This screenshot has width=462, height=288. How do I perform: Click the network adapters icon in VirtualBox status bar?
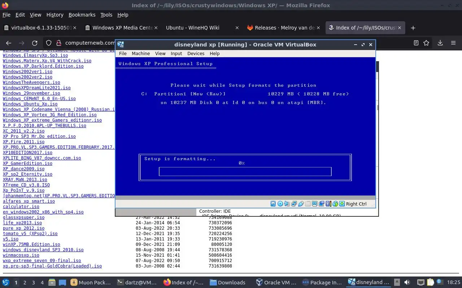(x=294, y=204)
